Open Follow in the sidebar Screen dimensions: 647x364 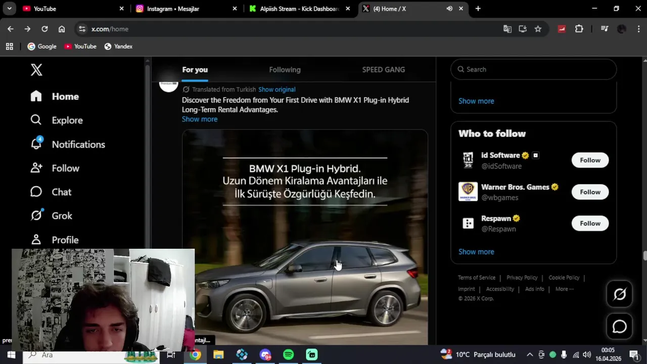point(55,168)
